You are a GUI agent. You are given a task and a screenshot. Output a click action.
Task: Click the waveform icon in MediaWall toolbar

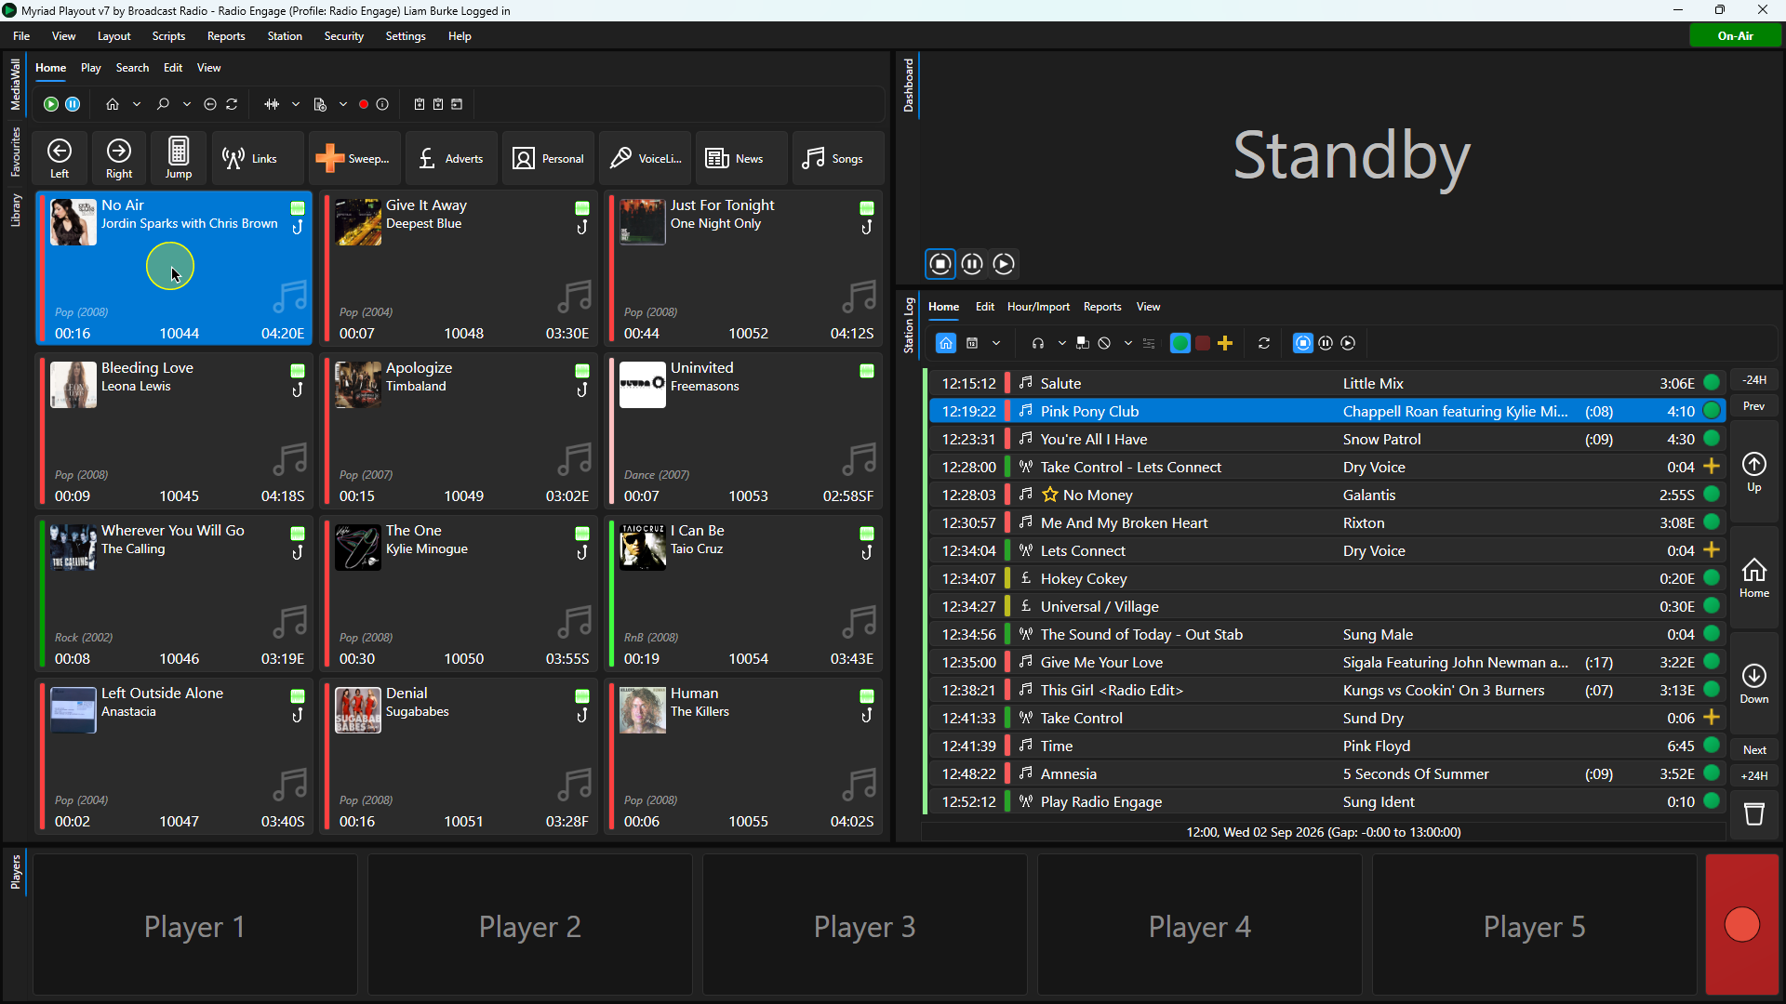pyautogui.click(x=272, y=104)
